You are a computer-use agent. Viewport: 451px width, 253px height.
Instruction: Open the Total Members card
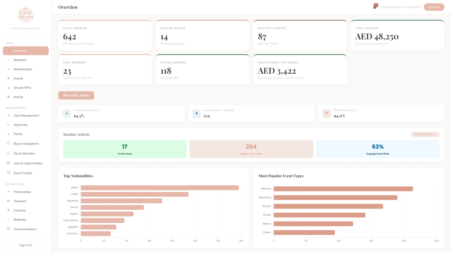(105, 35)
